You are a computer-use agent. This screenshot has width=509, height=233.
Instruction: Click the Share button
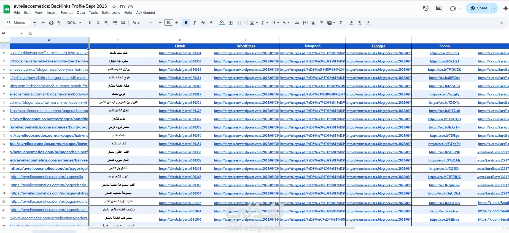point(479,8)
